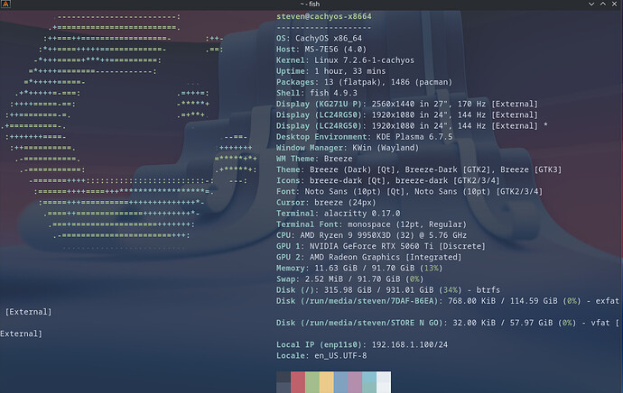Click the 'Font: Noto Sans (10pt)' line
Viewport: 623px width, 393px height.
(409, 192)
